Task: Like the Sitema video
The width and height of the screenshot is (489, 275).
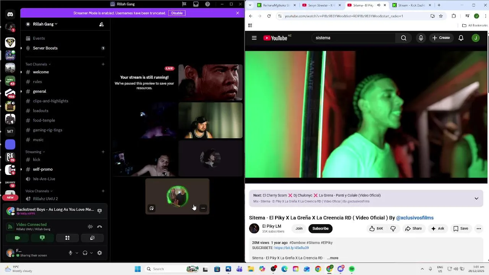Action: pos(376,228)
